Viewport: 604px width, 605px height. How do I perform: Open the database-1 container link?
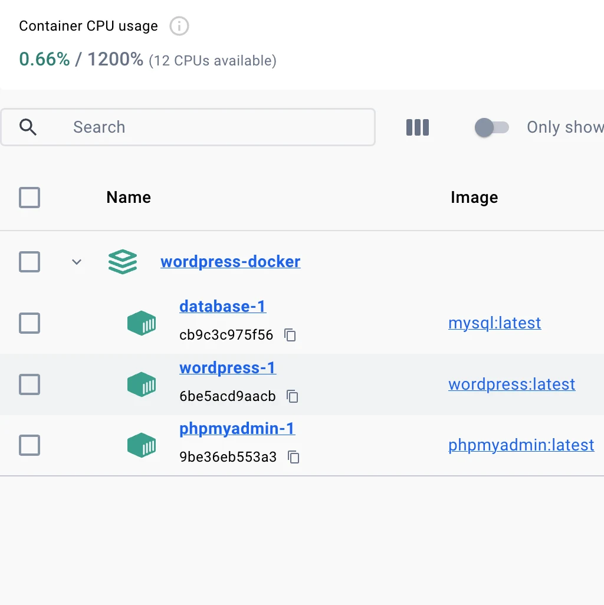(223, 307)
